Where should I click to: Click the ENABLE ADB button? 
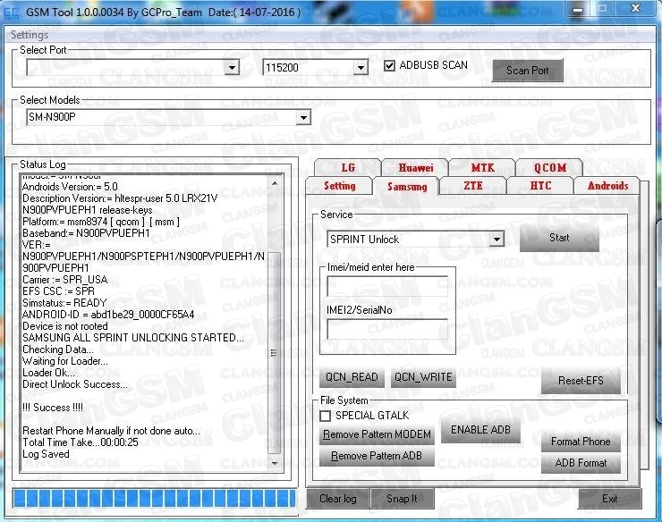(x=480, y=430)
